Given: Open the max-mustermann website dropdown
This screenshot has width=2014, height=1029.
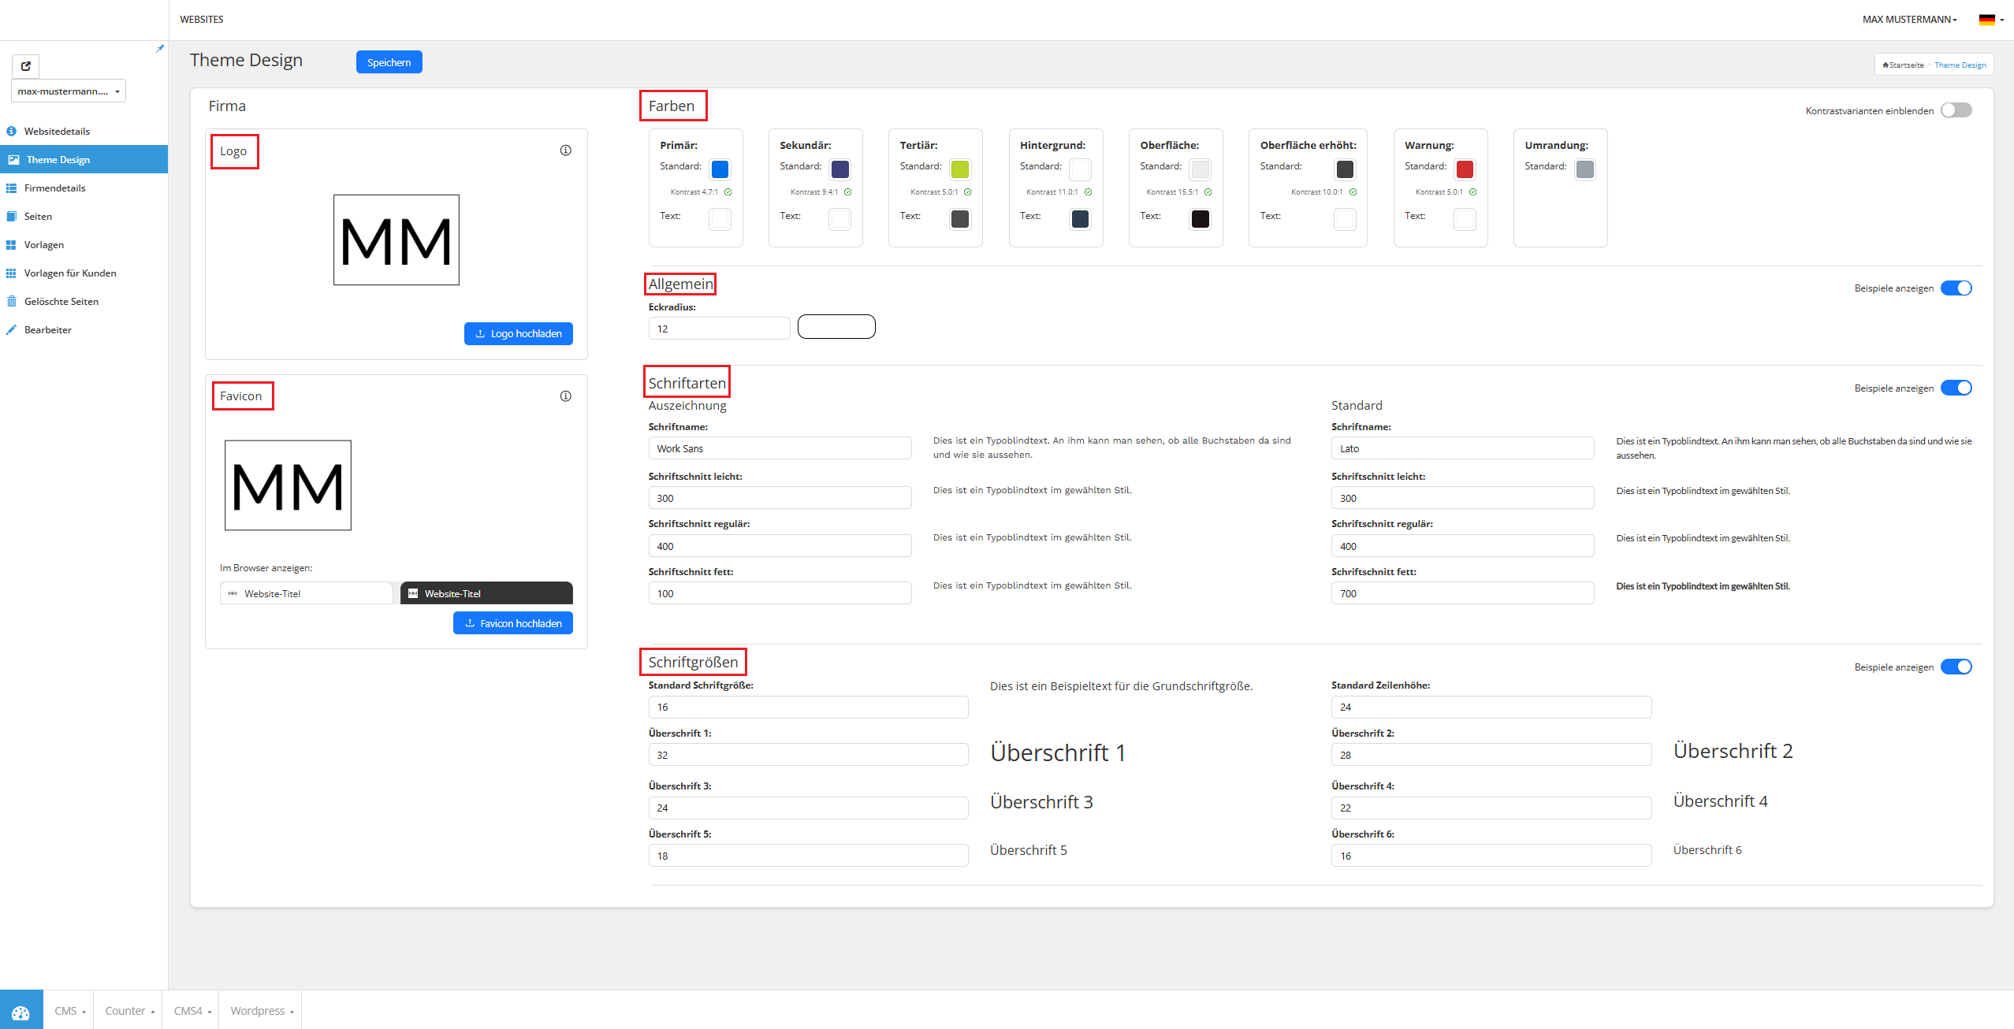Looking at the screenshot, I should [69, 91].
